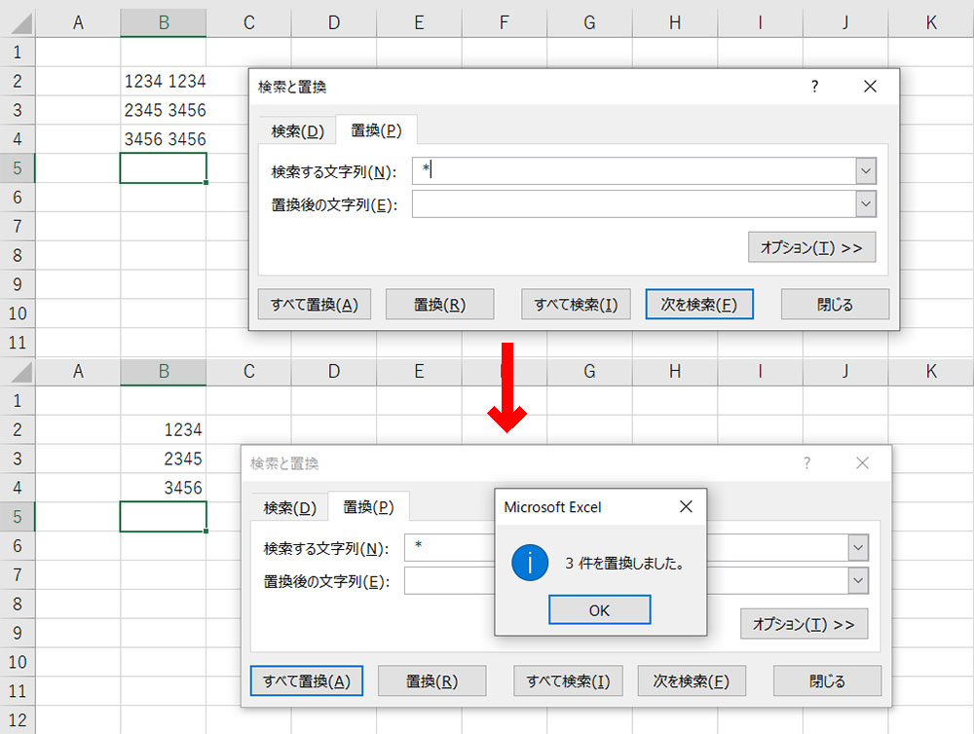974x734 pixels.
Task: Select cell containing "1234 1234"
Action: (x=164, y=81)
